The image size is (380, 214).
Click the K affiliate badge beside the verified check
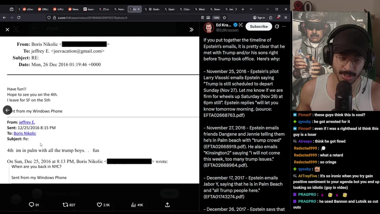tap(241, 25)
